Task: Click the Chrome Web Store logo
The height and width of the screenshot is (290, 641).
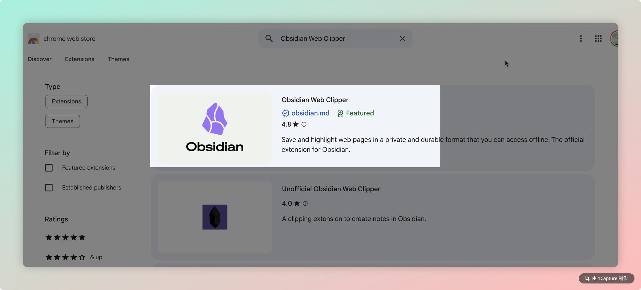Action: 33,39
